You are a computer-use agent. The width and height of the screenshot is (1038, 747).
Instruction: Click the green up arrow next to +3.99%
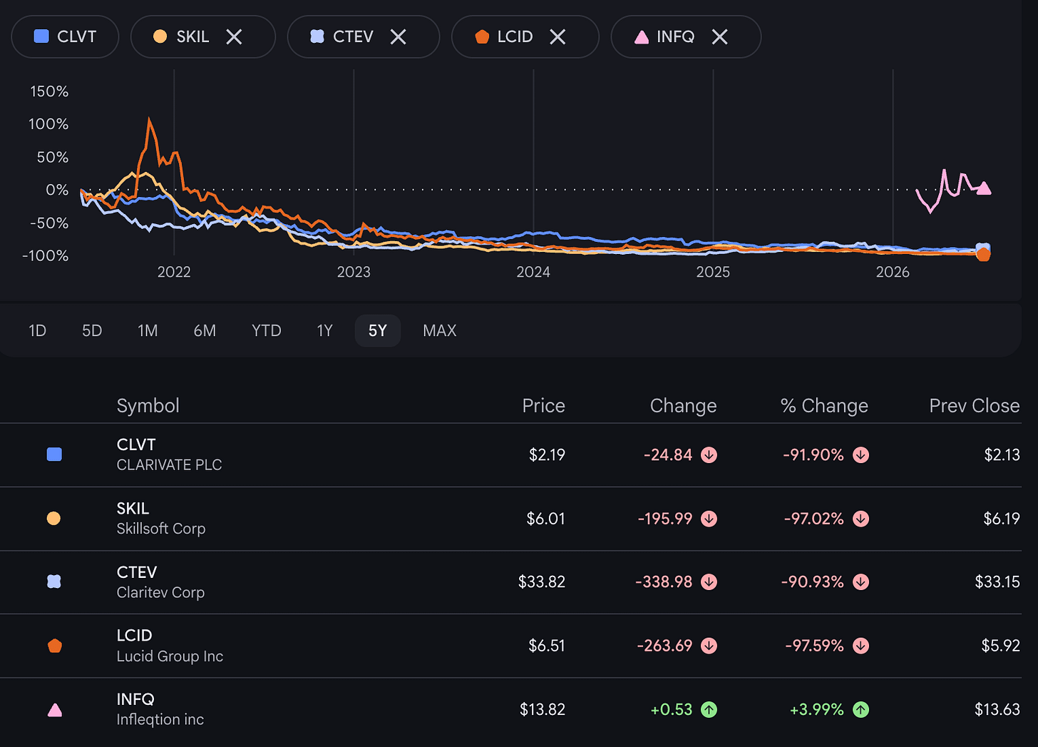point(860,709)
